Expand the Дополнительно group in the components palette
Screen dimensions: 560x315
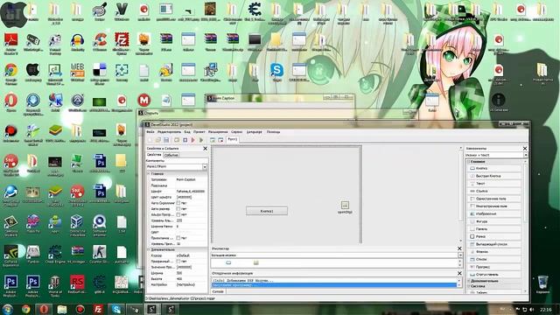pyautogui.click(x=469, y=281)
